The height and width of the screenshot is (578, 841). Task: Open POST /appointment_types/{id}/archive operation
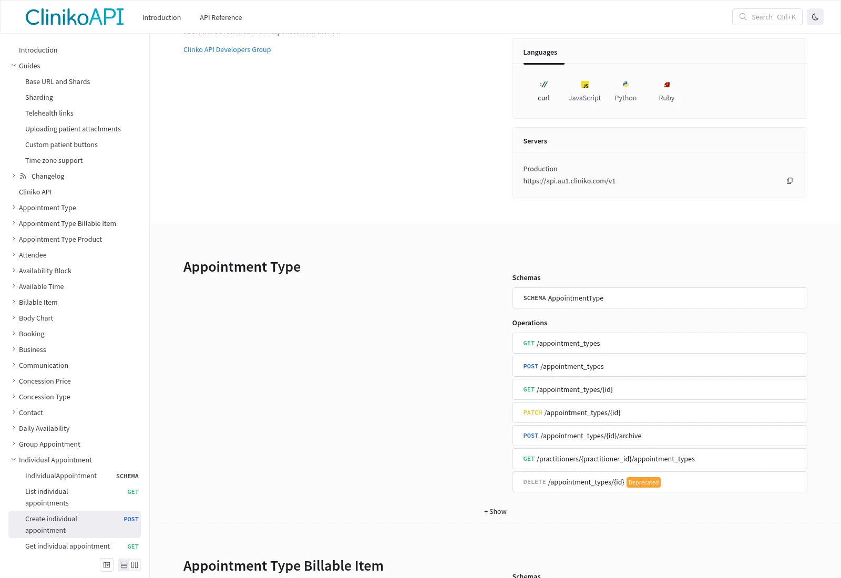click(660, 436)
